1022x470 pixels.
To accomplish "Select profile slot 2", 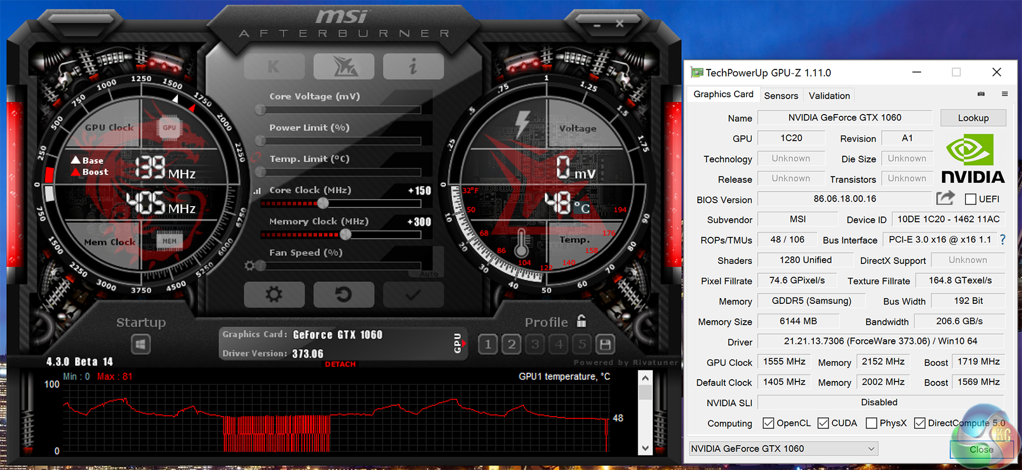I will coord(511,345).
